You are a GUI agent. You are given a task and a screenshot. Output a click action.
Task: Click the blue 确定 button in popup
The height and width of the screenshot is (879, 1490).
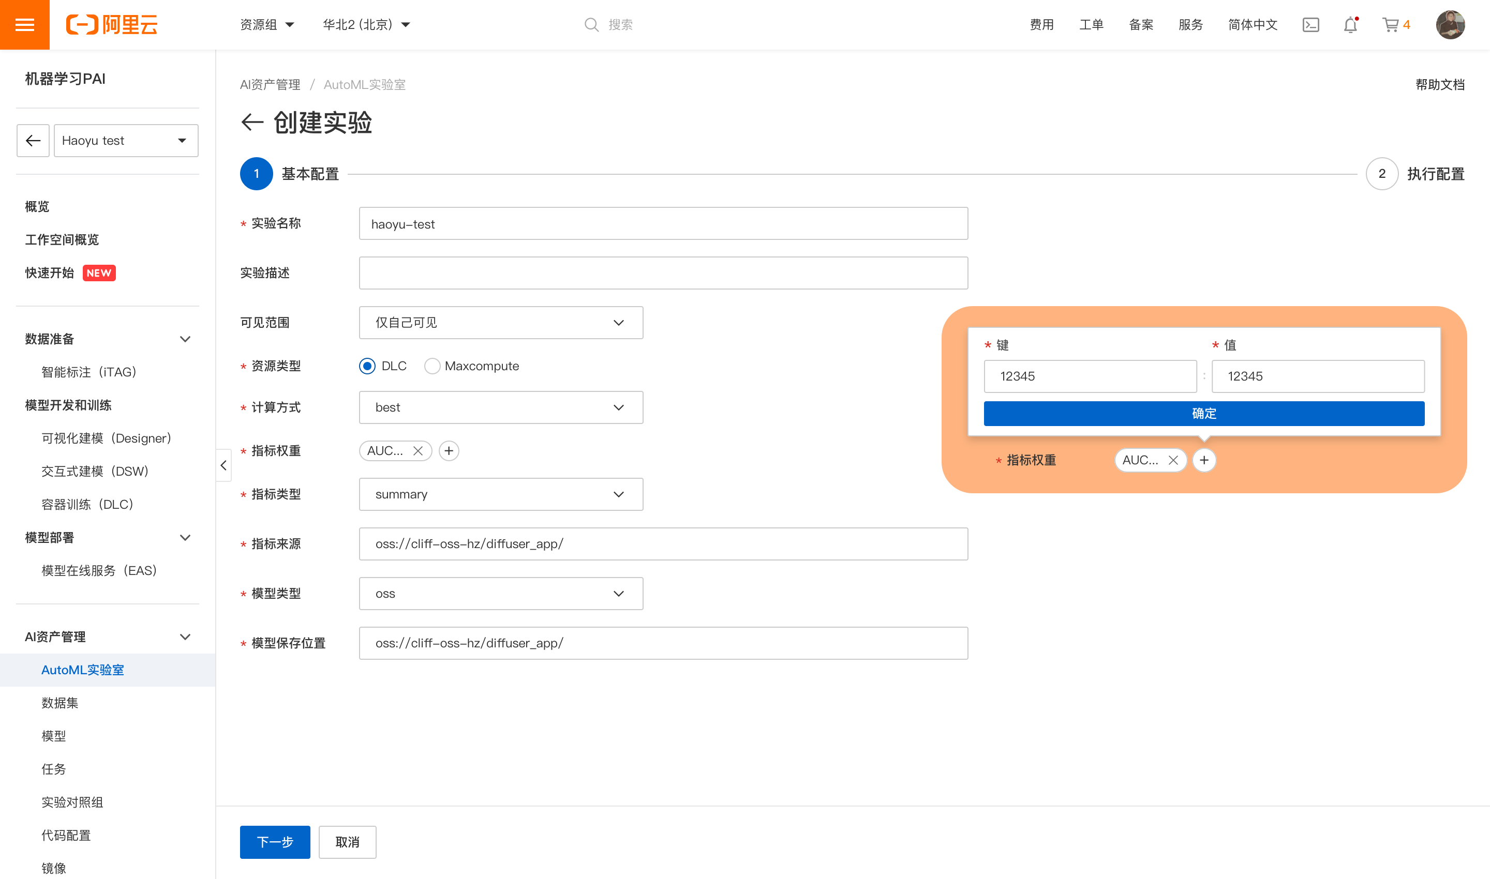pos(1204,414)
